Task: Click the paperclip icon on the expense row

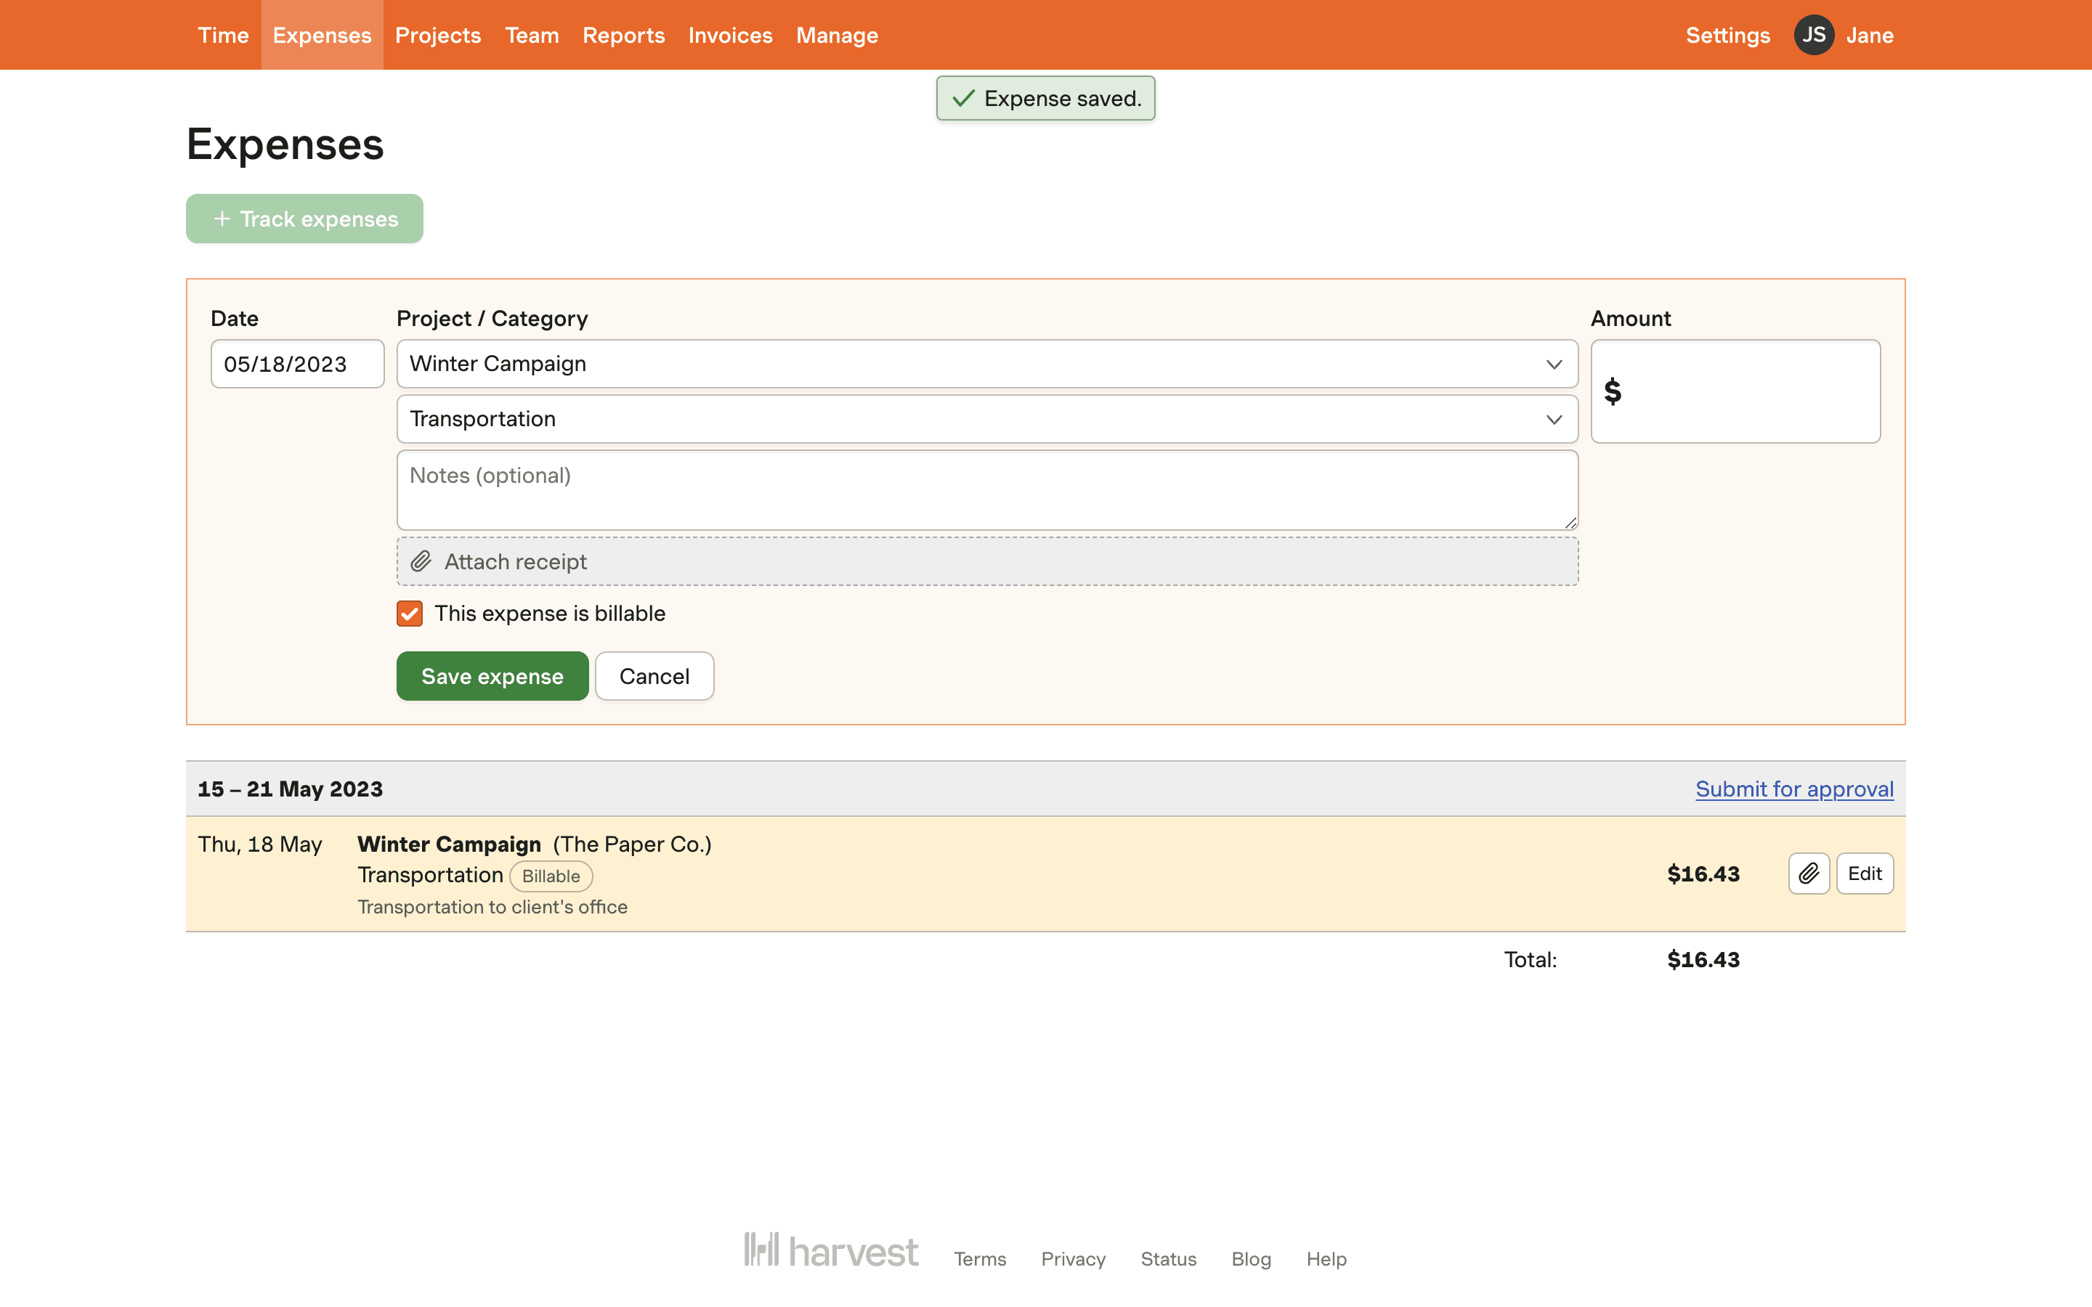Action: point(1809,873)
